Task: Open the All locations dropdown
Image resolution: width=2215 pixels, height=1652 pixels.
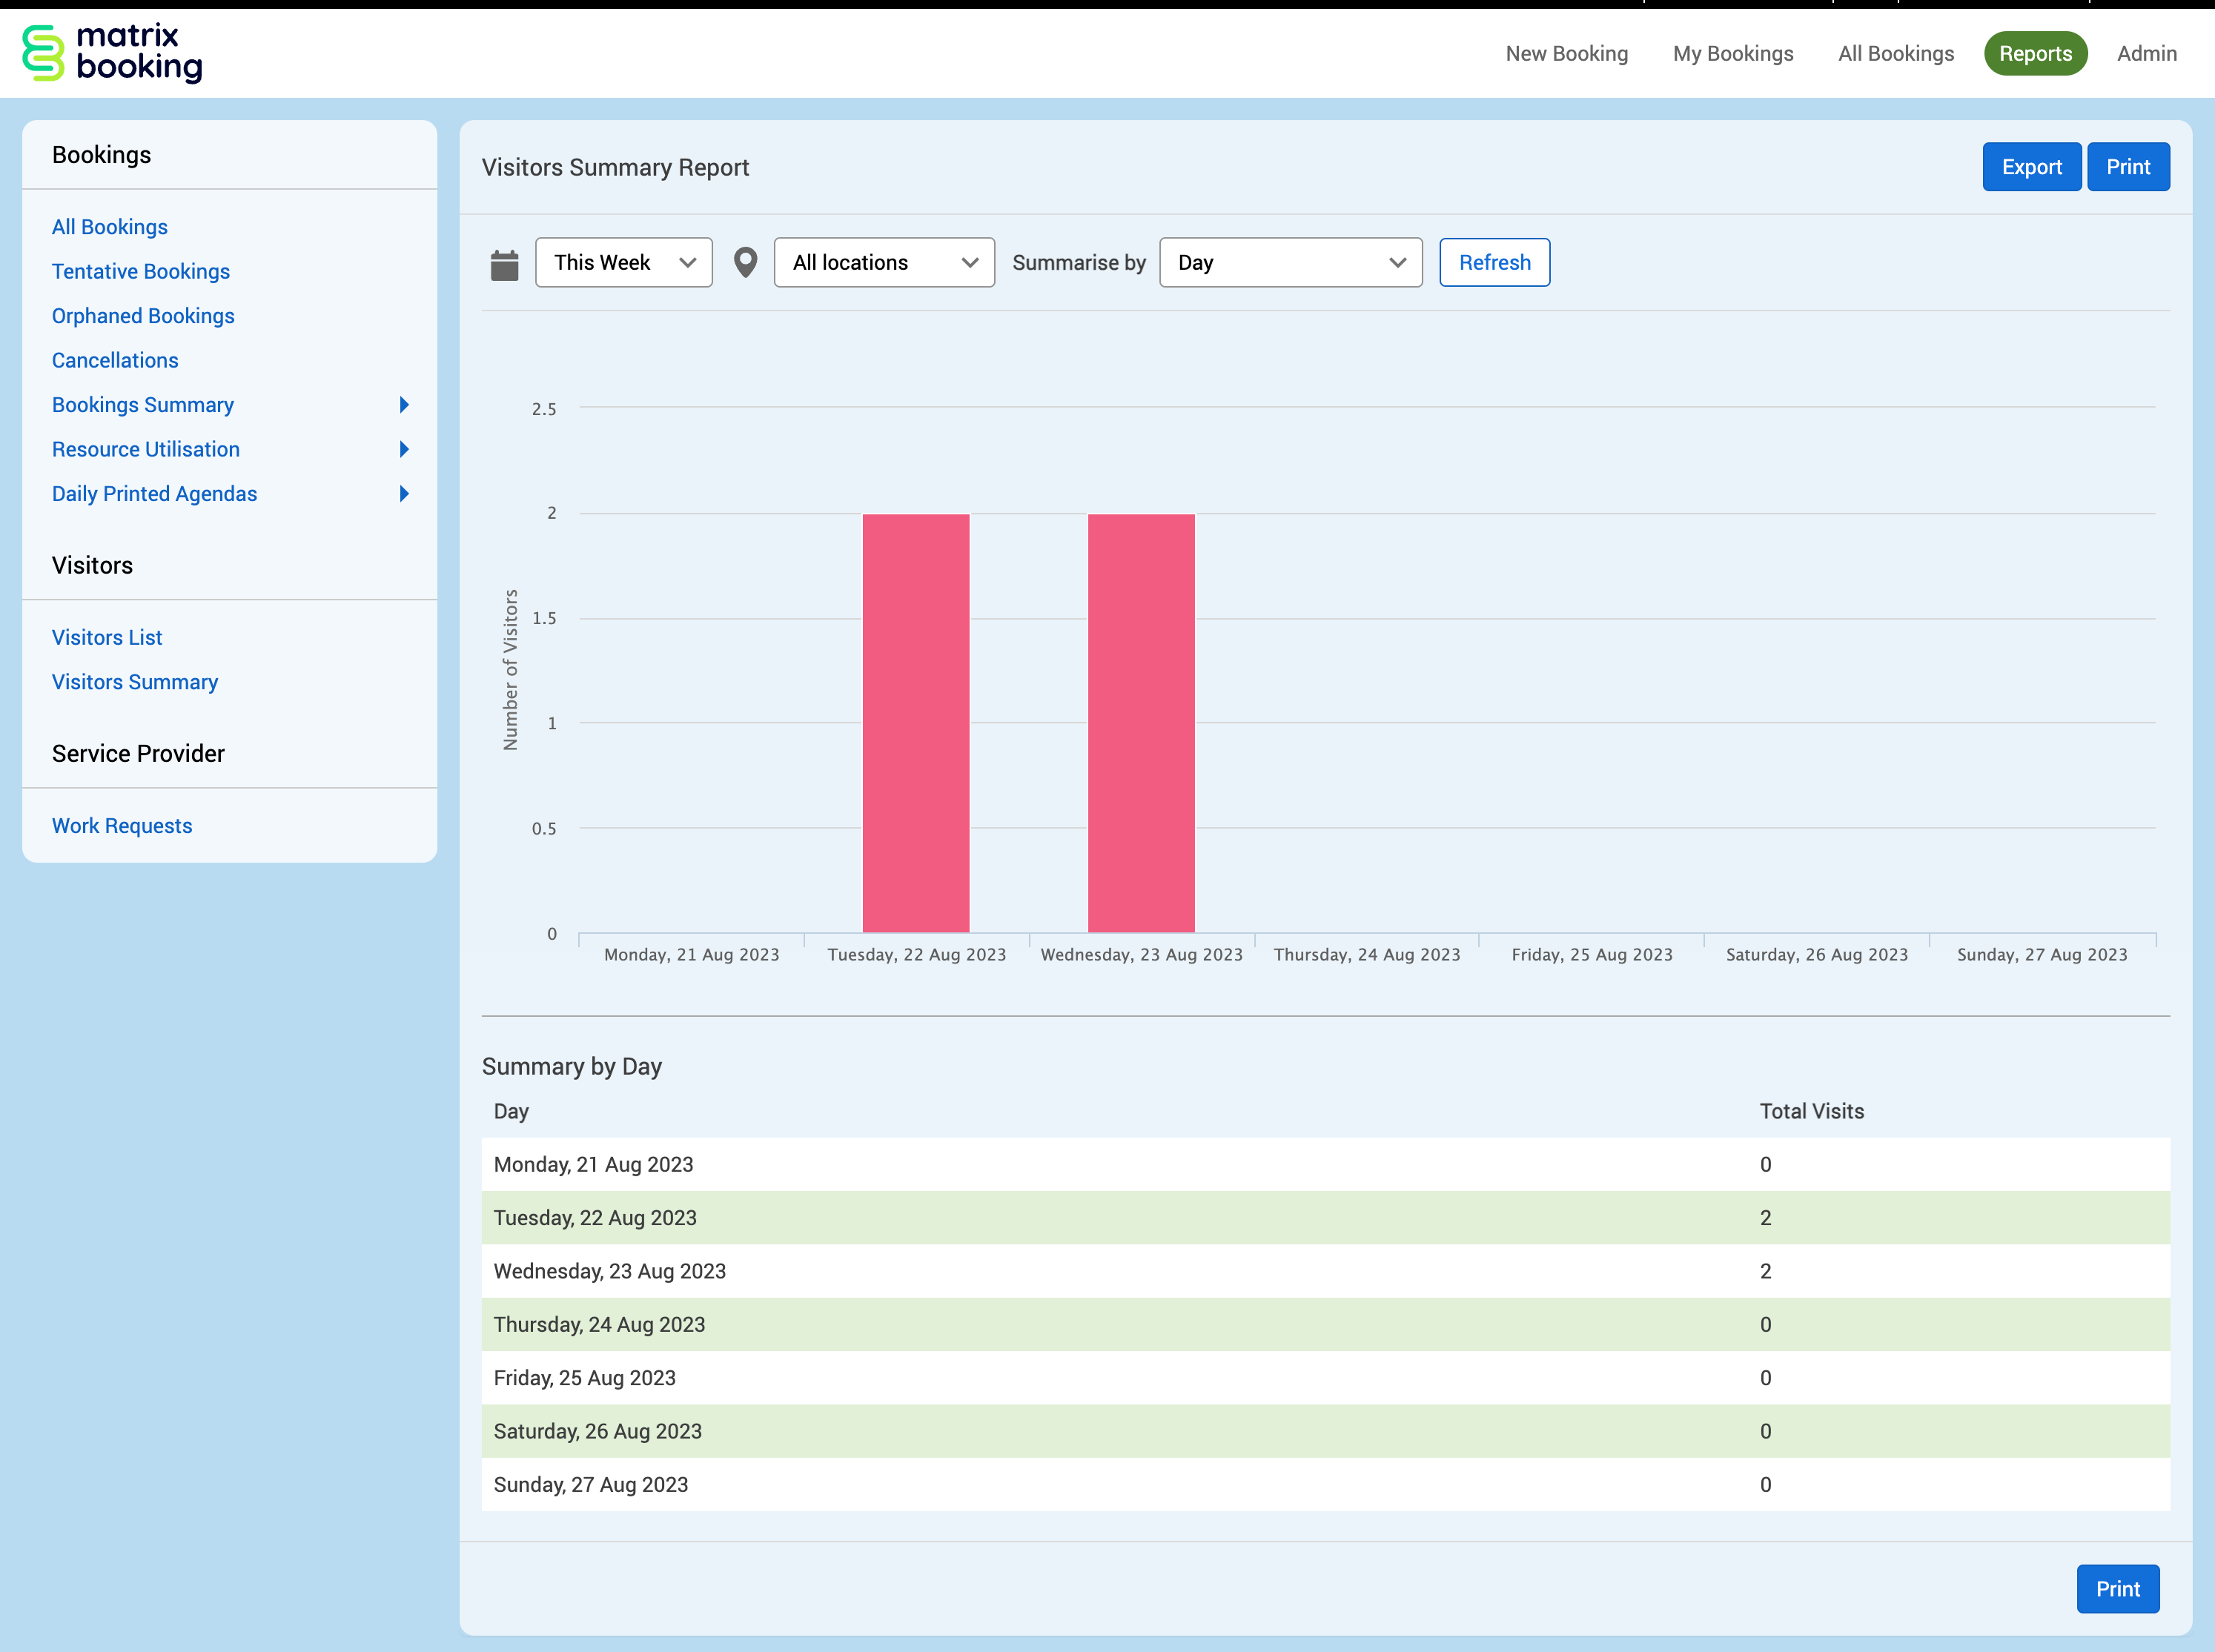Action: 884,263
